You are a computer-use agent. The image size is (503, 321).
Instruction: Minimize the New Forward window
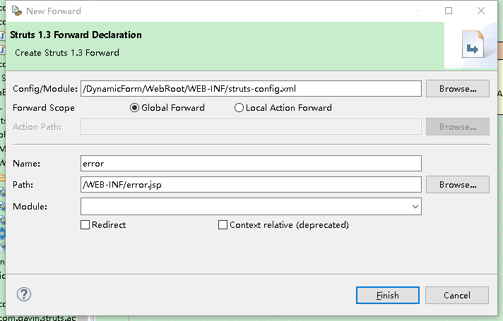coord(416,11)
